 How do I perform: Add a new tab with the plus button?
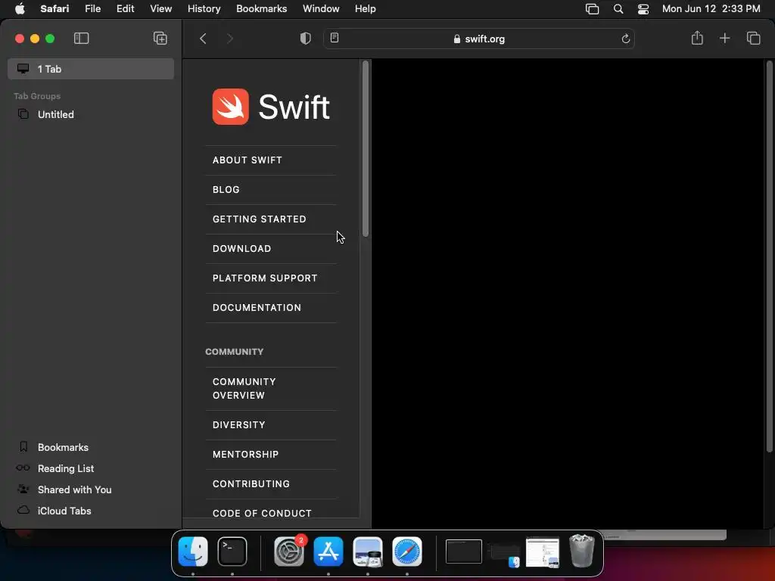724,38
